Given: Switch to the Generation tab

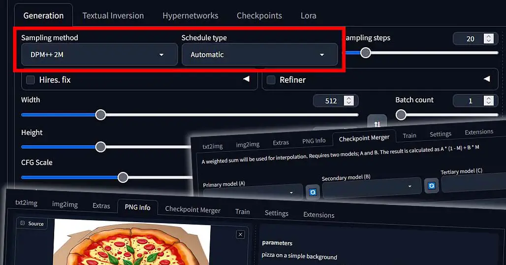Looking at the screenshot, I should [x=44, y=15].
